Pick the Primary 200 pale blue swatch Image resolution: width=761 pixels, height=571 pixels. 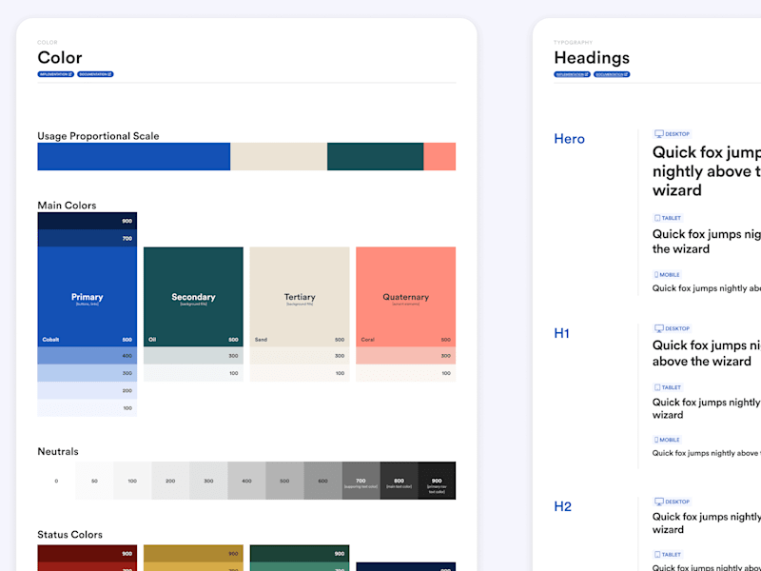pyautogui.click(x=88, y=390)
